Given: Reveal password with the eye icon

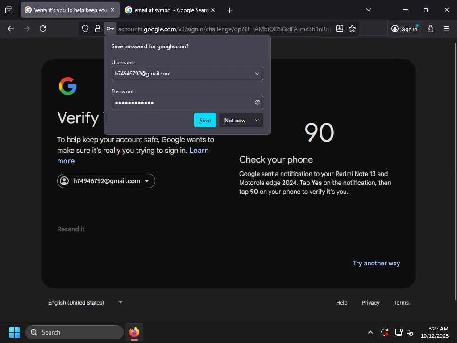Looking at the screenshot, I should (258, 102).
